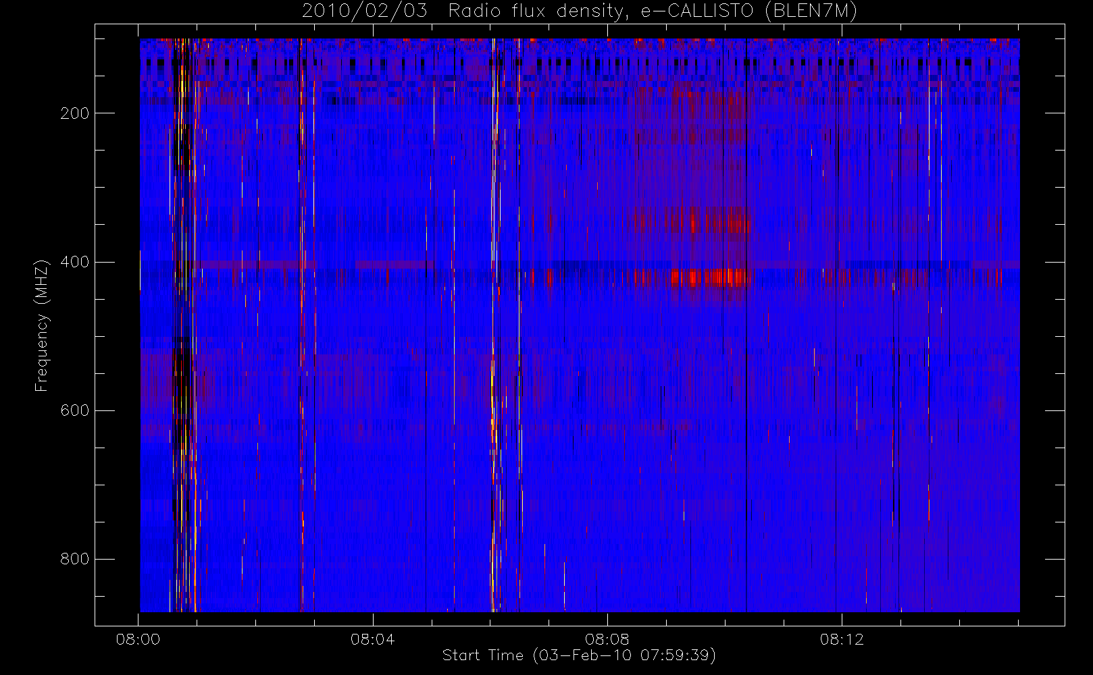Image resolution: width=1093 pixels, height=675 pixels.
Task: Click the 600 frequency tick label
Action: [74, 410]
